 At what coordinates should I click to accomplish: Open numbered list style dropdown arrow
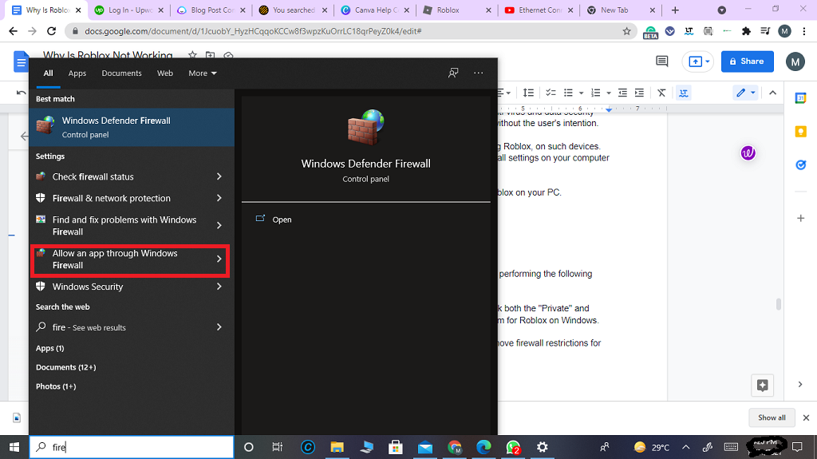608,93
